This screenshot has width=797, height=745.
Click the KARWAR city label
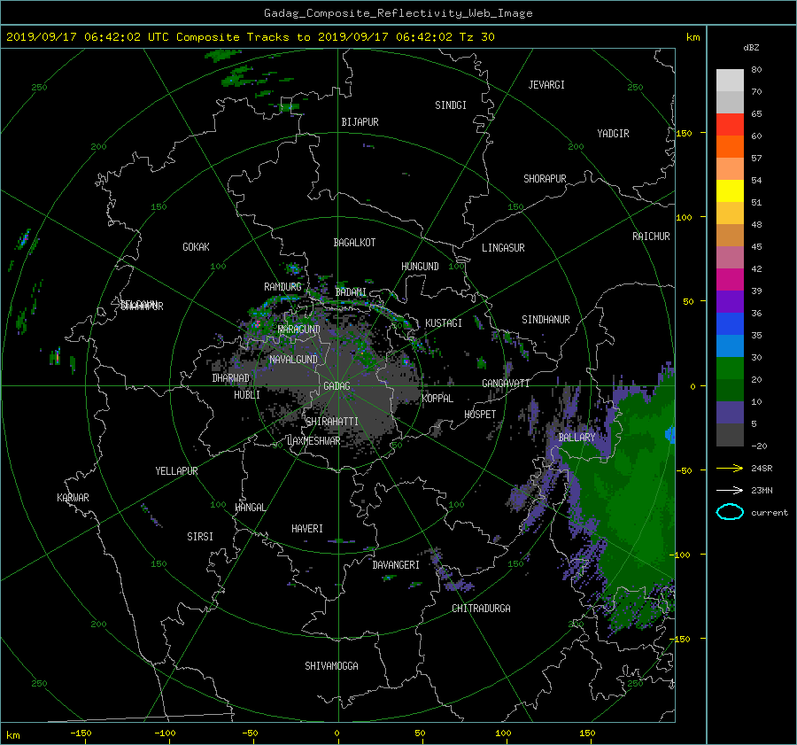coord(73,497)
